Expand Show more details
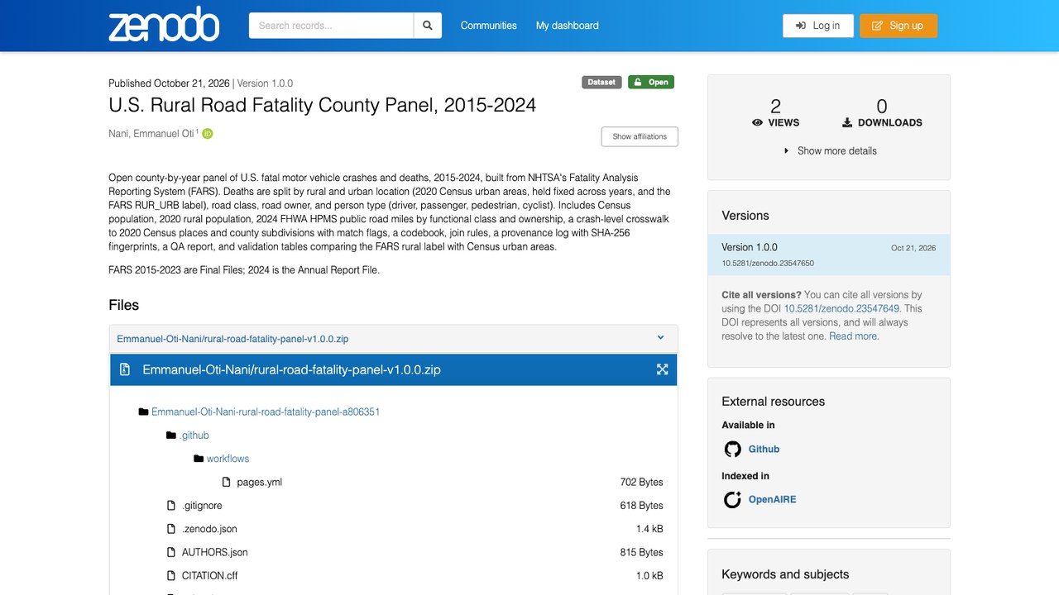Screen dimensions: 1059x595 point(830,151)
